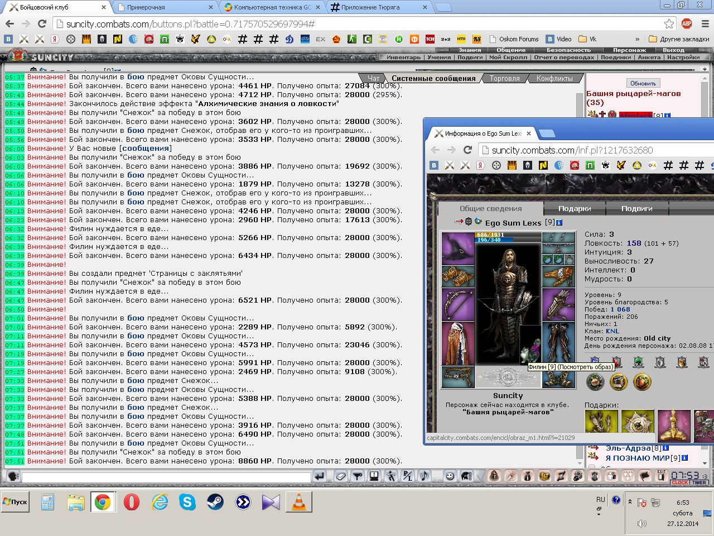Click the flag icon in bottom toolbar
Image resolution: width=714 pixels, height=536 pixels.
[645, 476]
